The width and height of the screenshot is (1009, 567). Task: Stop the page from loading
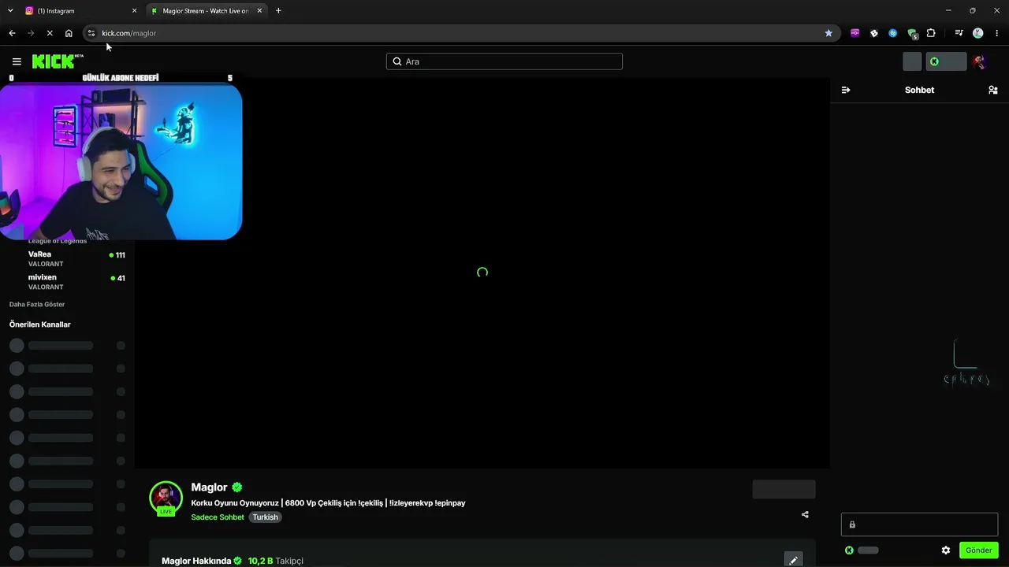[x=49, y=33]
